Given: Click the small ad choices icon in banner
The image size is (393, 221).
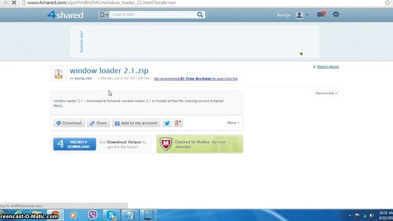Looking at the screenshot, I should 301,54.
